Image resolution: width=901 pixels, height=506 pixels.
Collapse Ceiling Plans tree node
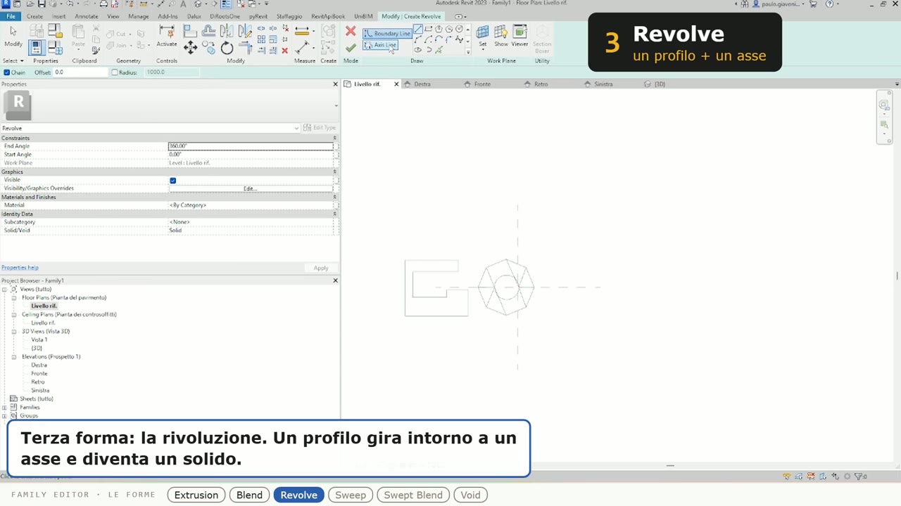pos(13,314)
